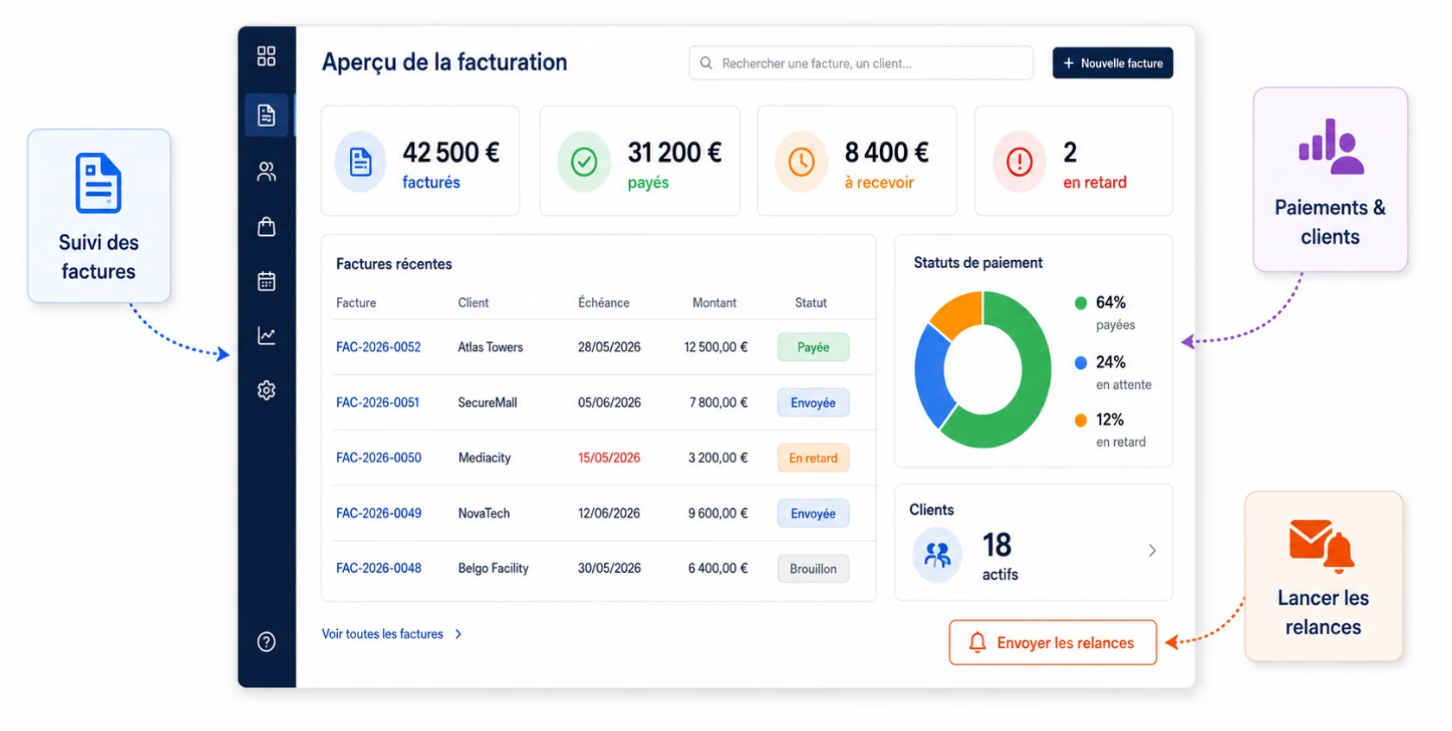Select the invoices document icon in sidebar
1452x731 pixels.
(x=266, y=115)
